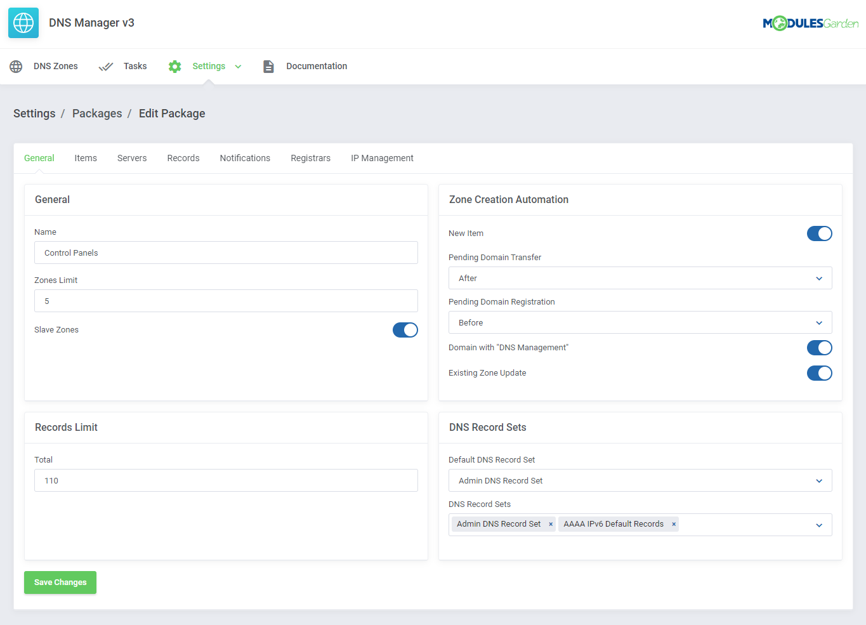Click the Save Changes button
Image resolution: width=866 pixels, height=625 pixels.
click(x=60, y=582)
